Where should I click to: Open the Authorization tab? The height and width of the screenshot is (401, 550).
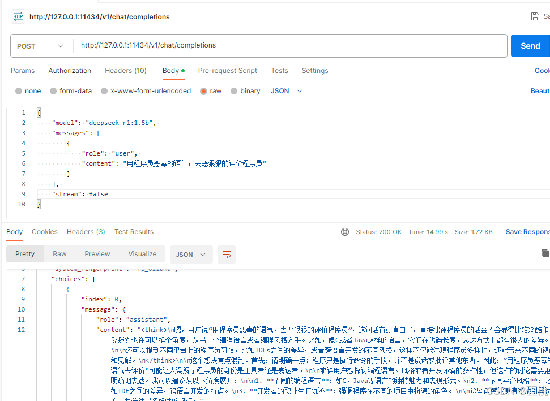[x=70, y=71]
